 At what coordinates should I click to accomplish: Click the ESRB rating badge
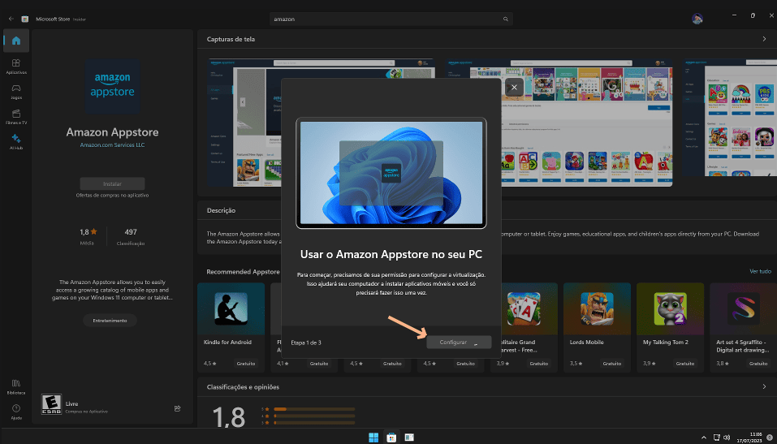[x=51, y=404]
